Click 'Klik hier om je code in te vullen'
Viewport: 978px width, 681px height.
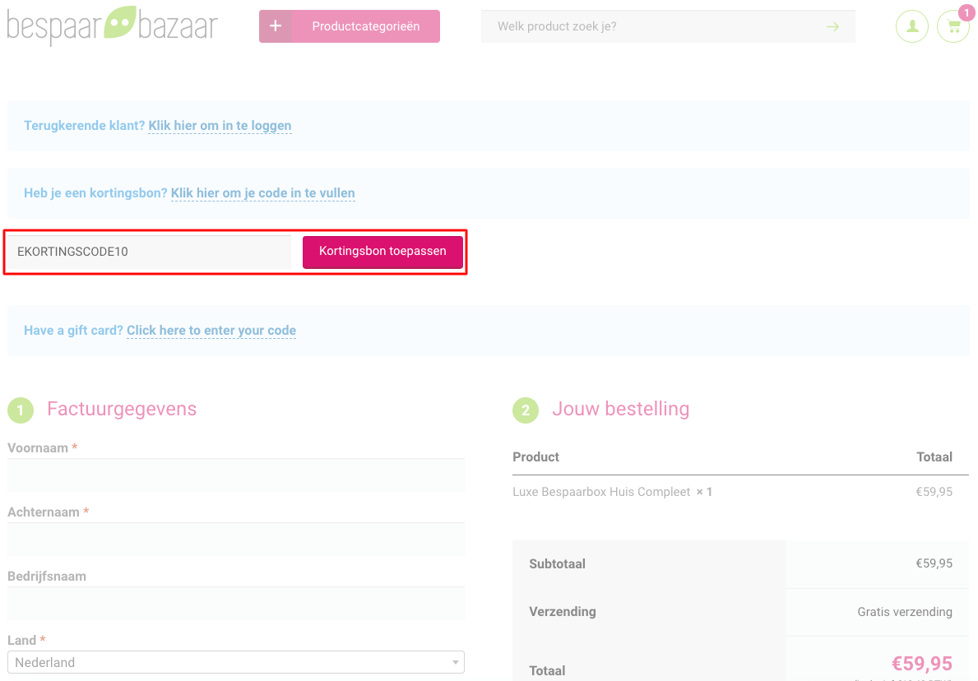pos(262,192)
